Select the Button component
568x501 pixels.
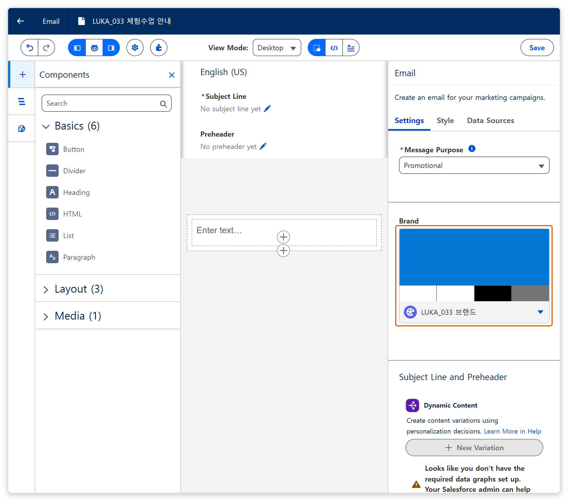[65, 149]
